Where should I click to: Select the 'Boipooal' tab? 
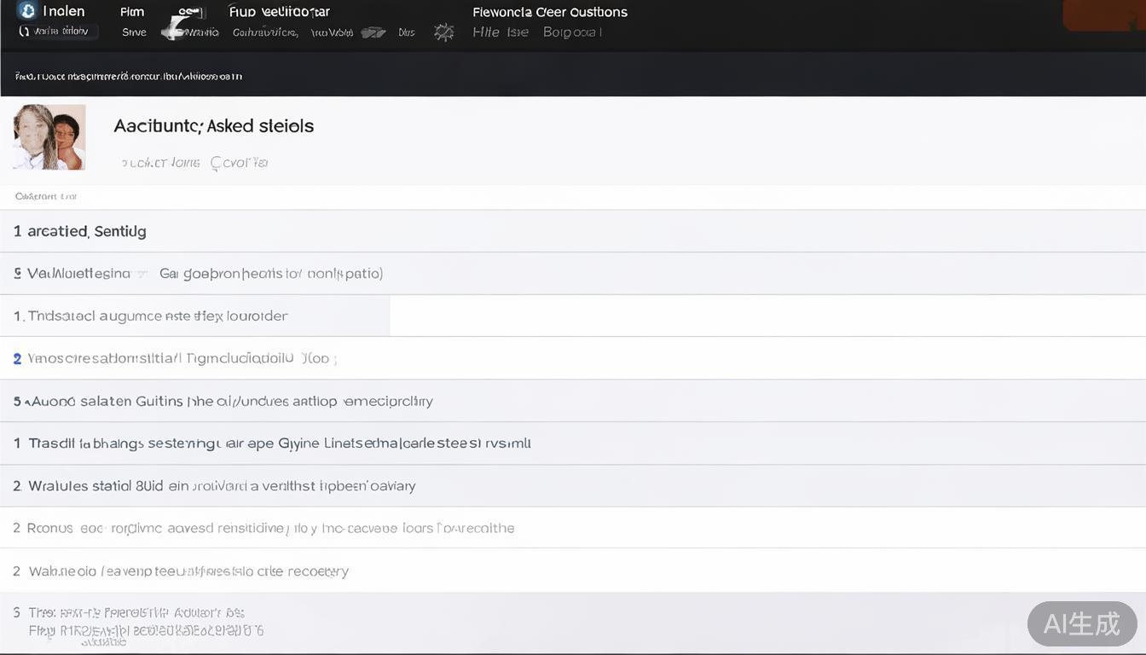572,32
